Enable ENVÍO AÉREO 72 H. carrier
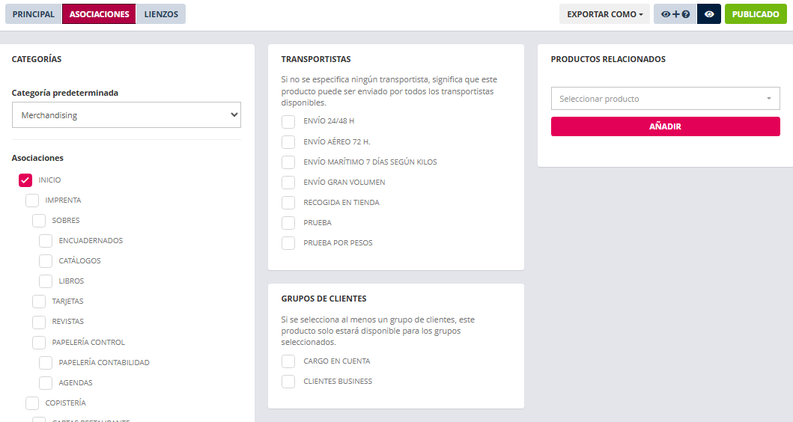The width and height of the screenshot is (793, 422). coord(288,142)
